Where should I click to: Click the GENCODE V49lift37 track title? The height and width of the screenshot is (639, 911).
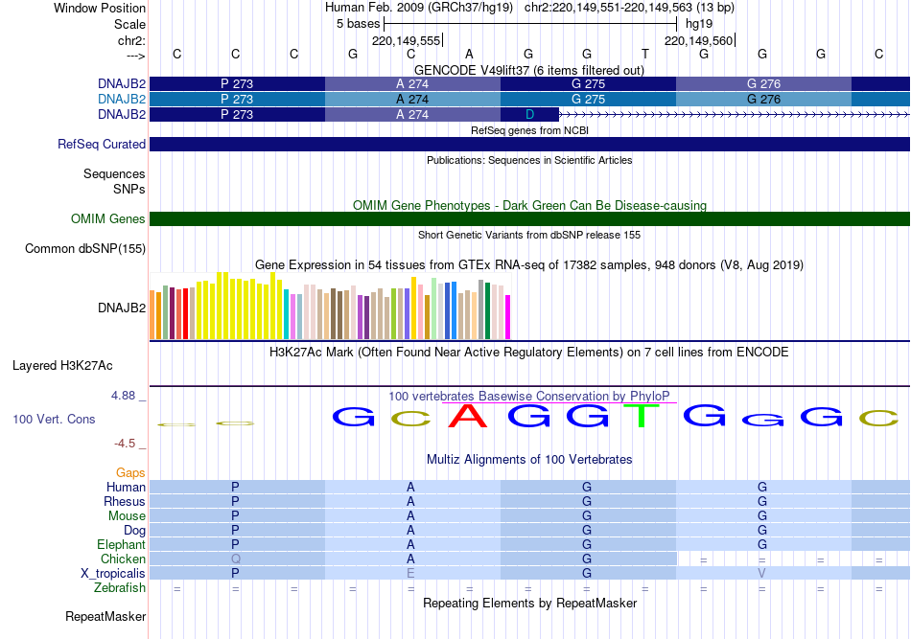pos(529,70)
